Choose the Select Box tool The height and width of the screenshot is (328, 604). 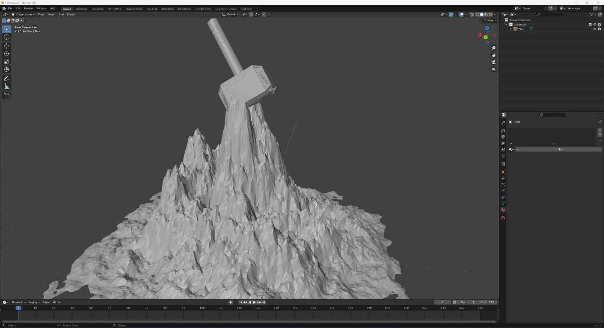pyautogui.click(x=7, y=29)
